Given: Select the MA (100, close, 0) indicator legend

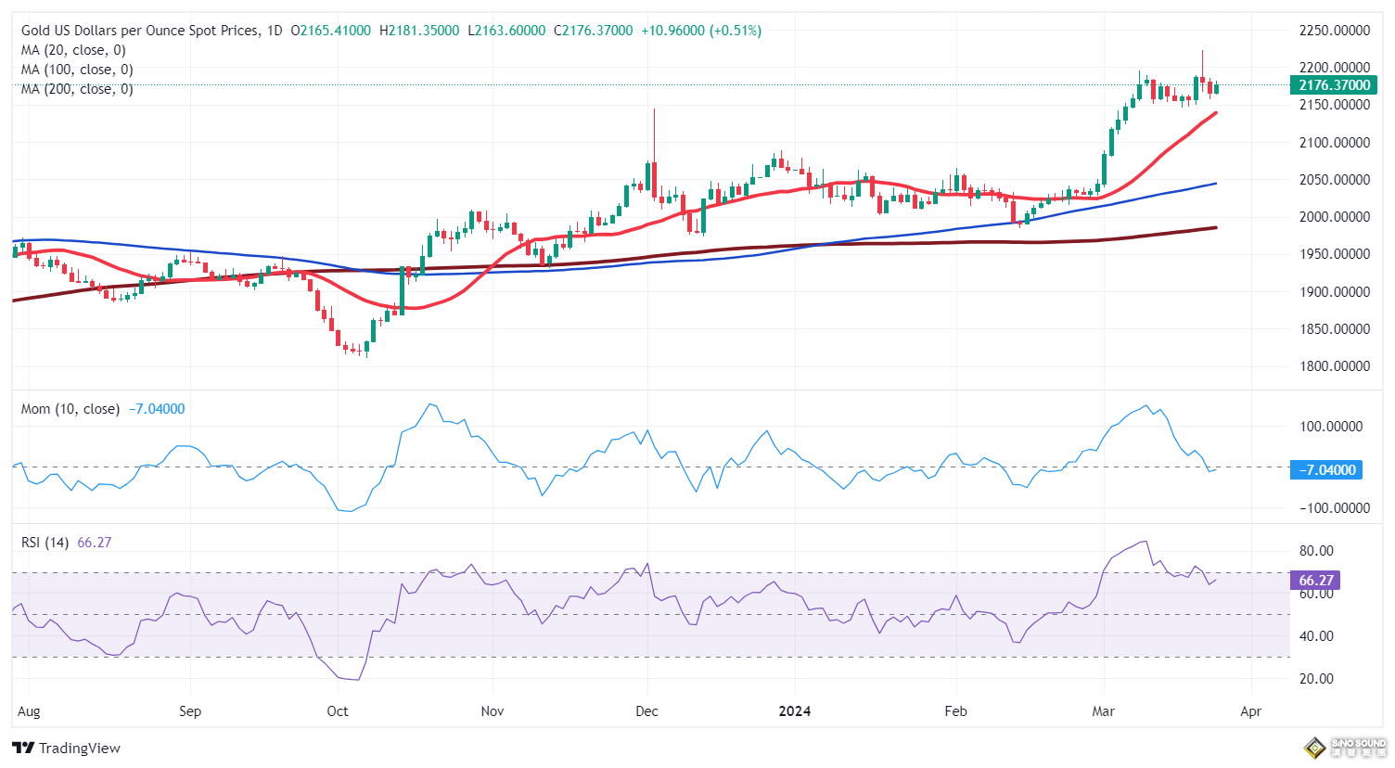Looking at the screenshot, I should coord(77,70).
